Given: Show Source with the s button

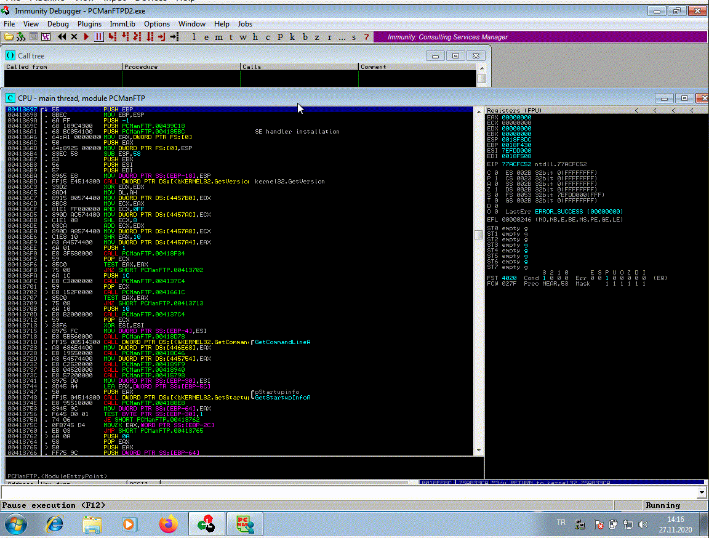Looking at the screenshot, I should coord(354,37).
